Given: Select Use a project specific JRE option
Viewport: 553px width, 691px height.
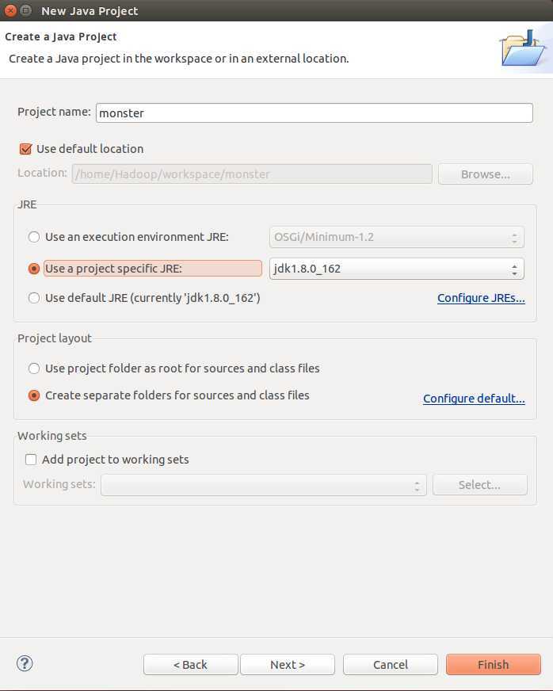Looking at the screenshot, I should tap(34, 269).
